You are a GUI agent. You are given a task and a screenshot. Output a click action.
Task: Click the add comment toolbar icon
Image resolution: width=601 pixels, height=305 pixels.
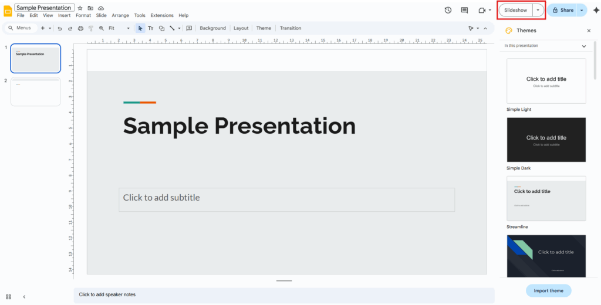[x=189, y=28]
